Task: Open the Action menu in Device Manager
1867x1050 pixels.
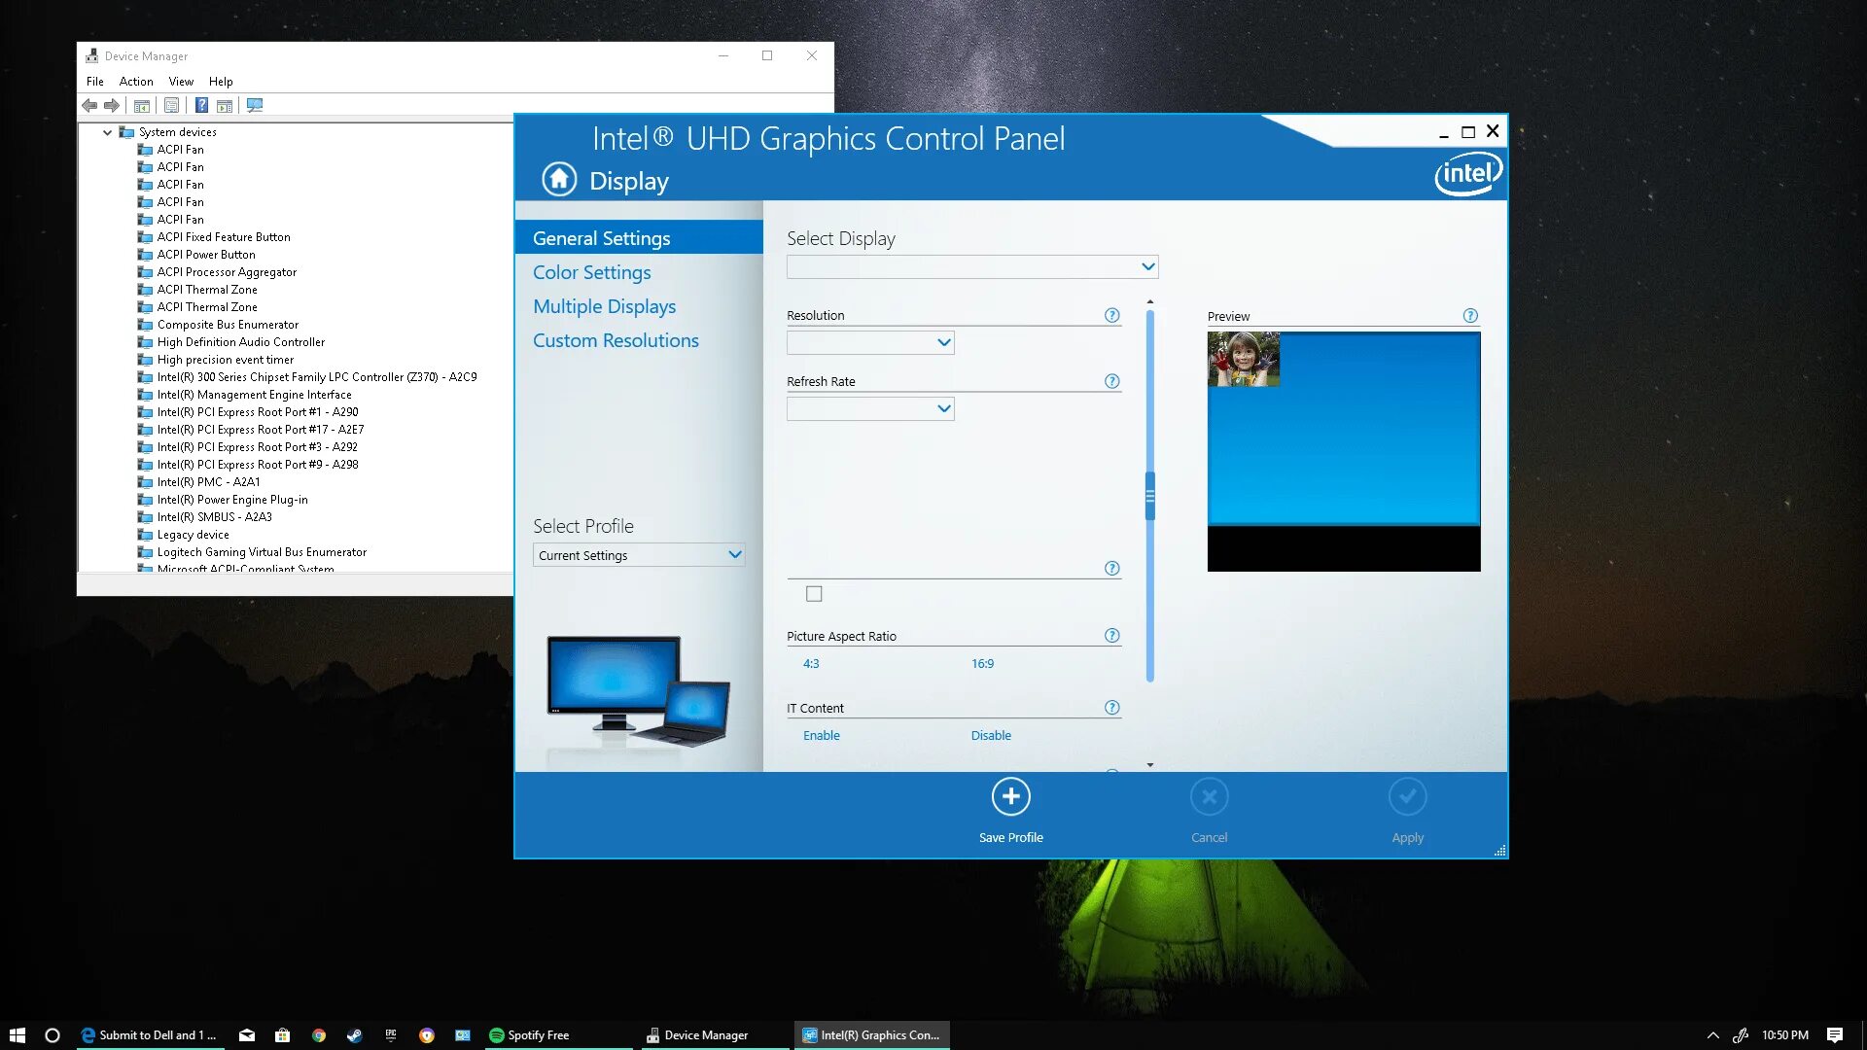Action: (x=136, y=82)
